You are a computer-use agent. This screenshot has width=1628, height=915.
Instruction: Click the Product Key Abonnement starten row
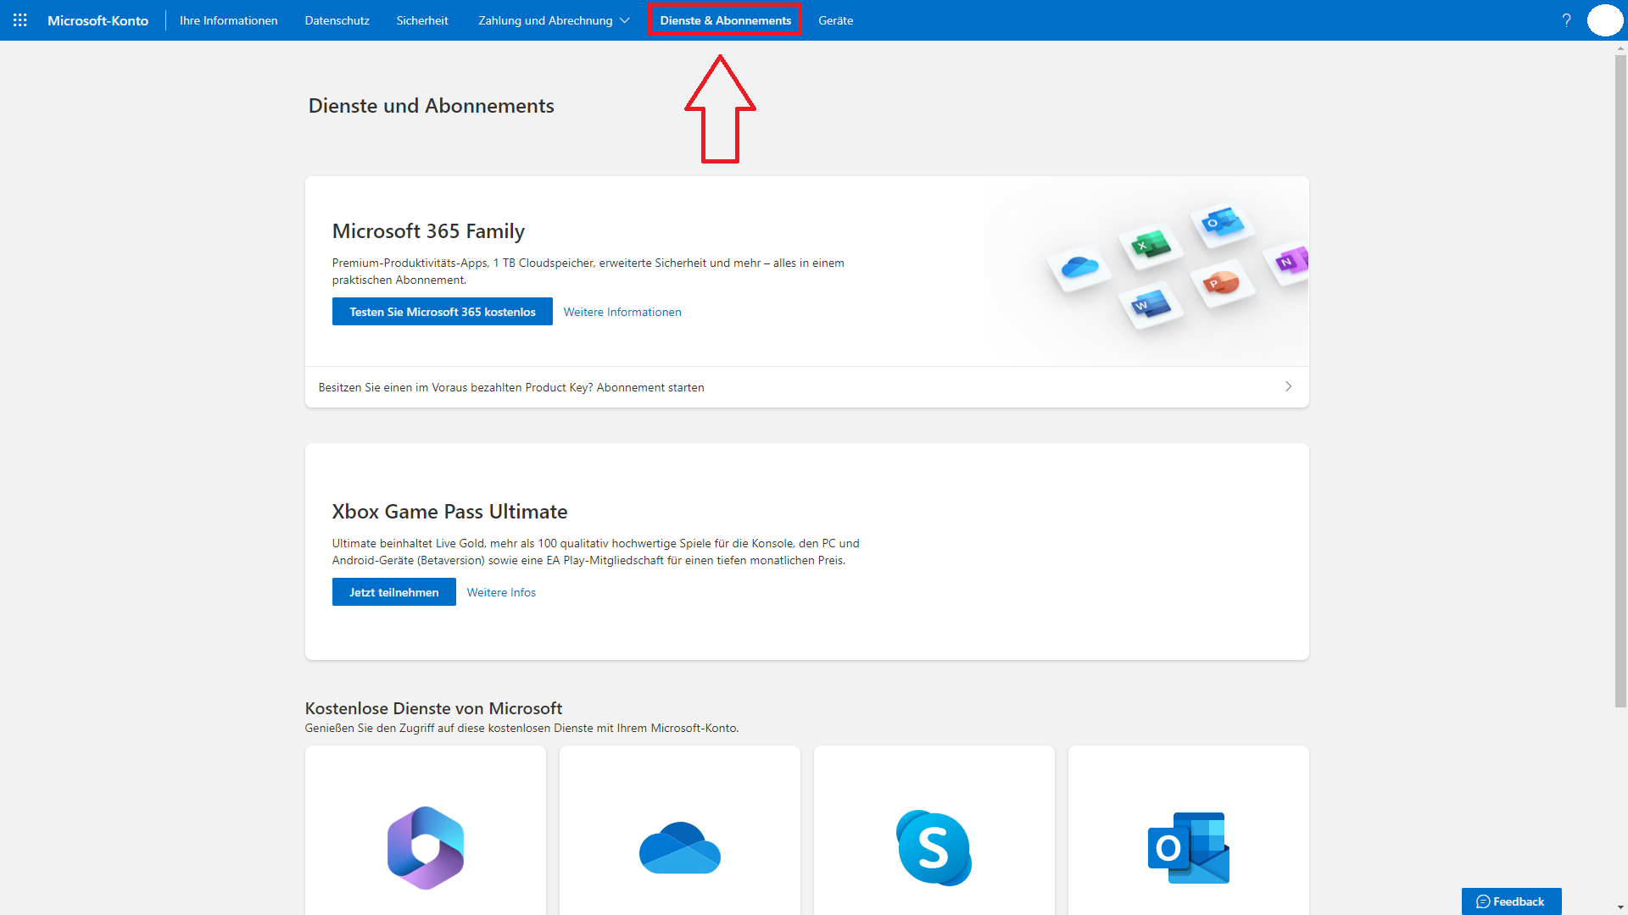pos(807,387)
